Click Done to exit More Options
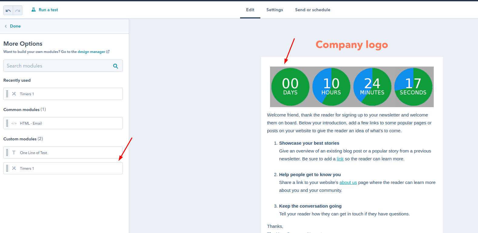Viewport: 478px width, 233px height. (15, 26)
